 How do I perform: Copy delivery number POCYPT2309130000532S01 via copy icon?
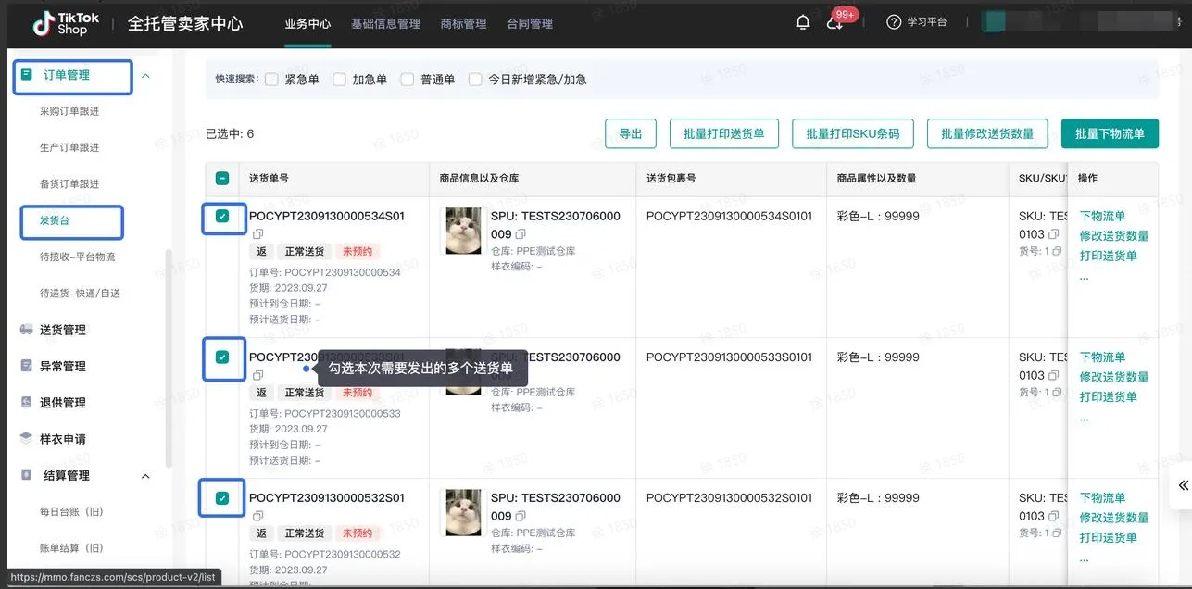[x=257, y=516]
